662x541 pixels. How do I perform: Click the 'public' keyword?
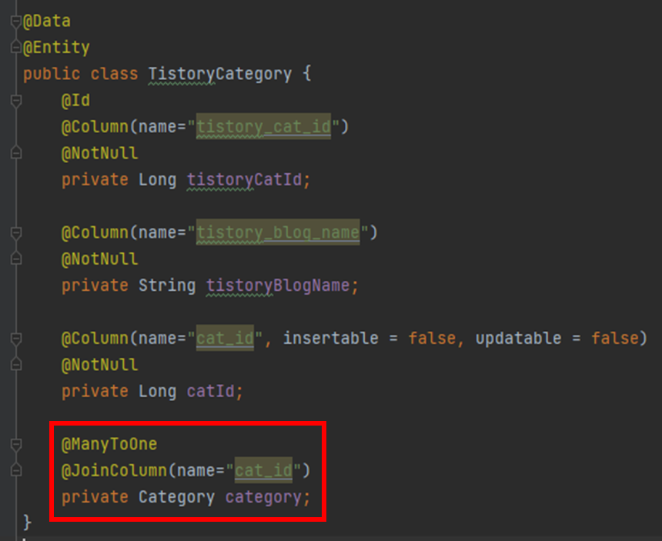pos(52,75)
